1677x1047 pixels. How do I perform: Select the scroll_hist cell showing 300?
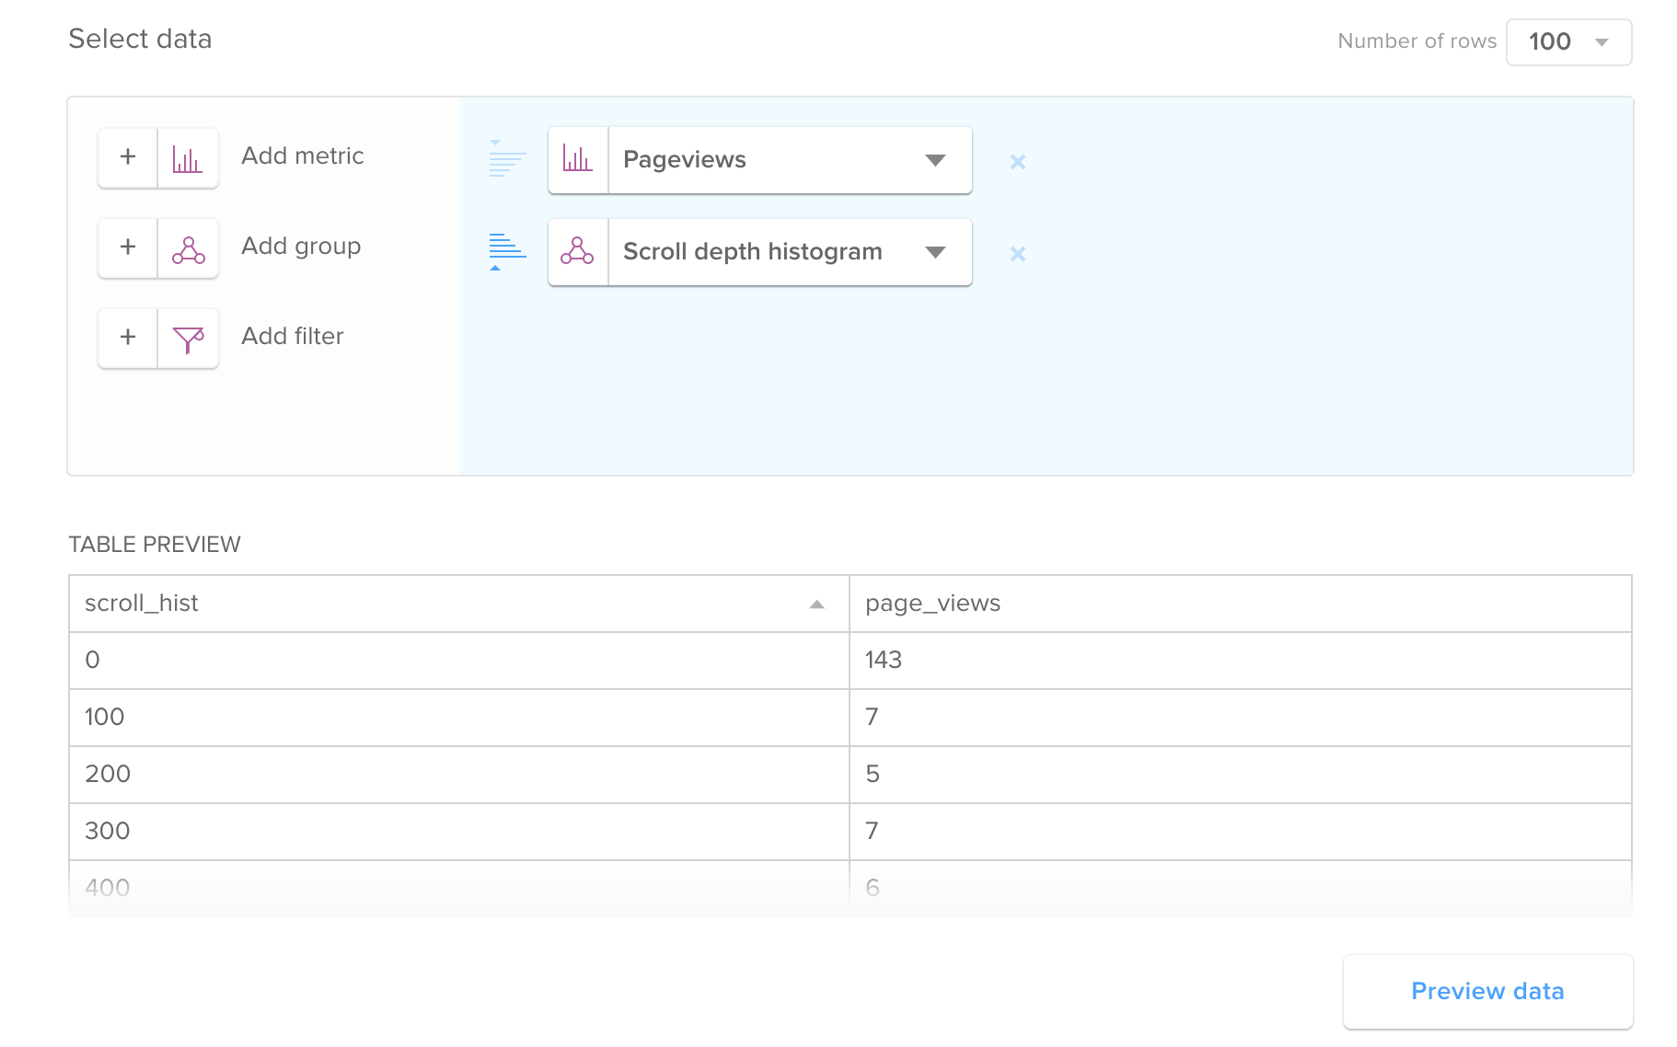coord(458,832)
